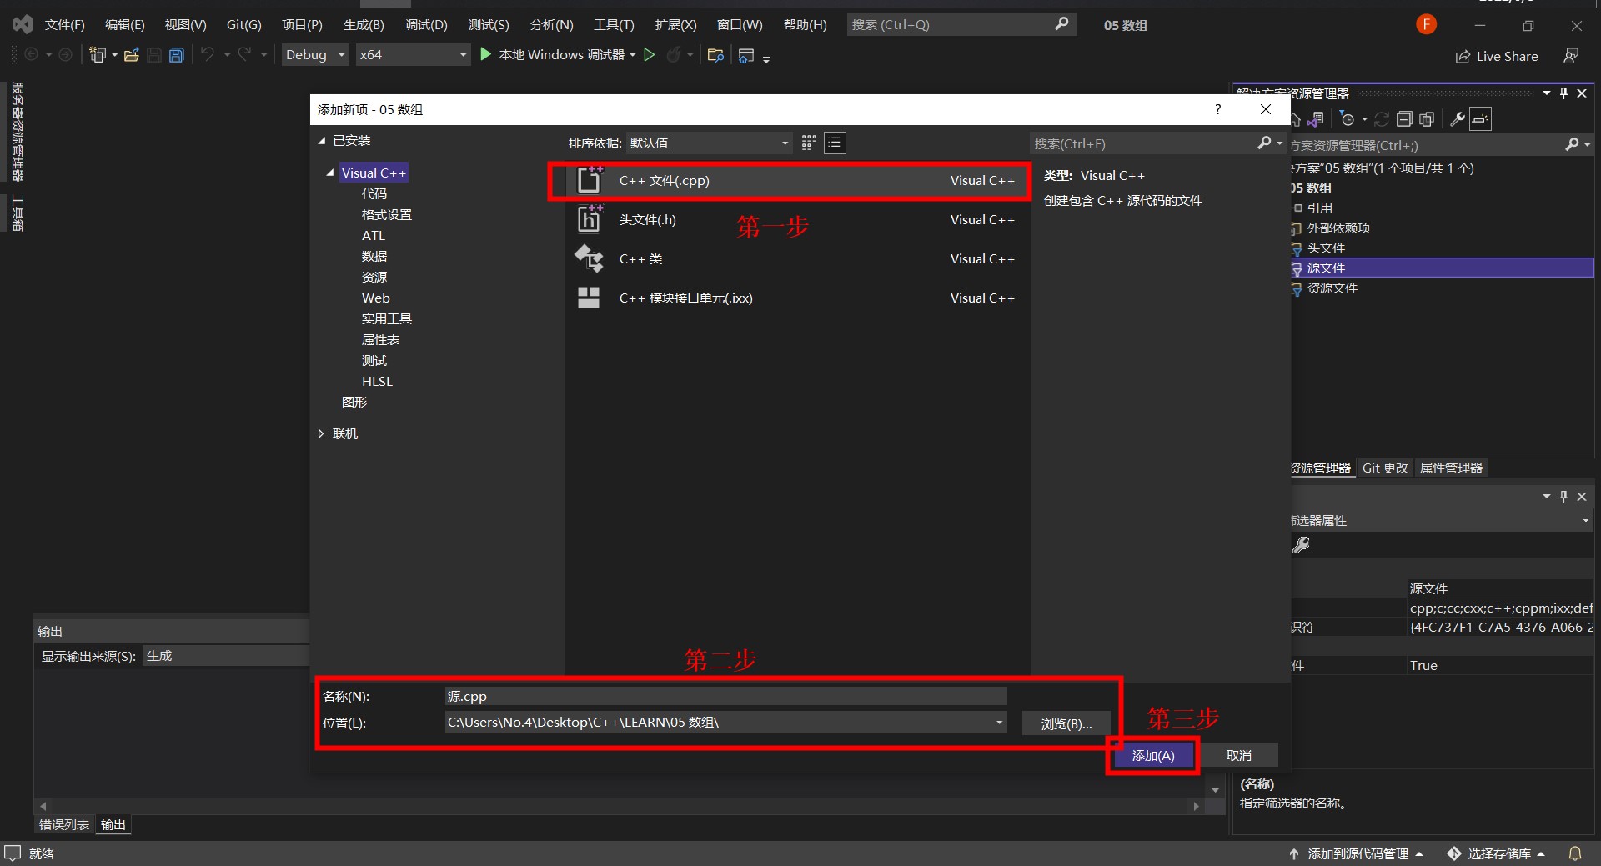
Task: Click 添加到源代码管理 in status bar
Action: [1358, 853]
